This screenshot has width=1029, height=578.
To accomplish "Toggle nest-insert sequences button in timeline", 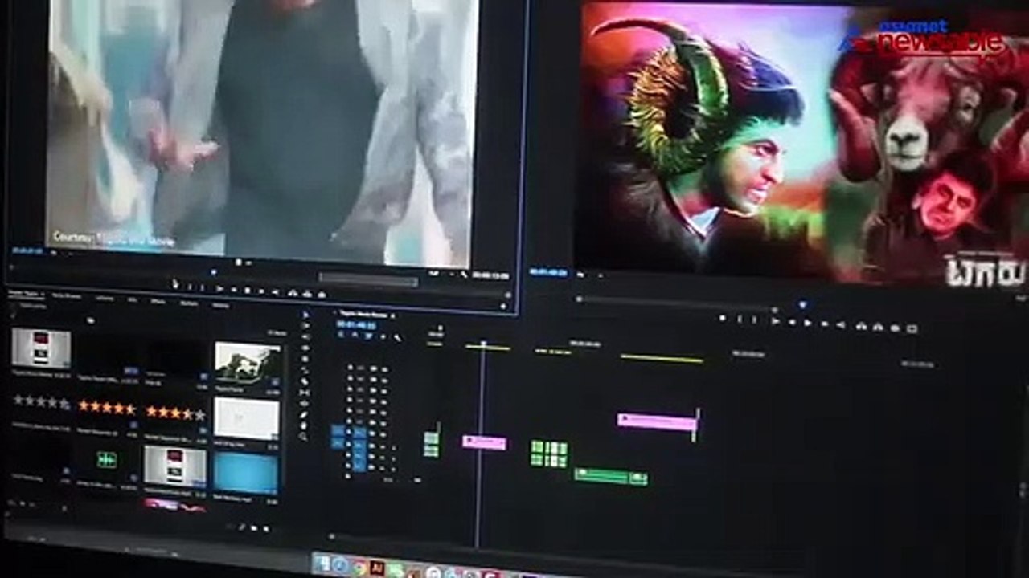I will coord(342,335).
